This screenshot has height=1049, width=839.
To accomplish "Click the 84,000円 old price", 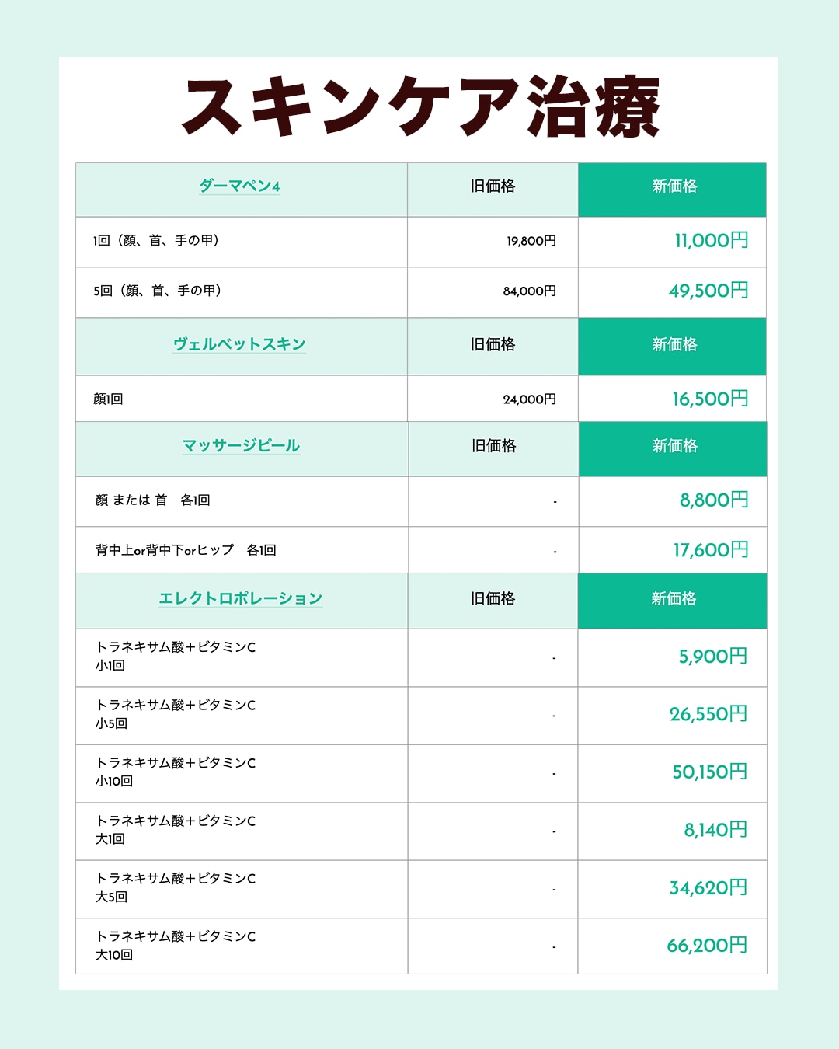I will (x=530, y=291).
